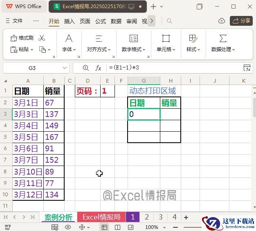Expand the Copy dropdown arrow
Viewport: 256px width, 231px height.
(x=49, y=49)
